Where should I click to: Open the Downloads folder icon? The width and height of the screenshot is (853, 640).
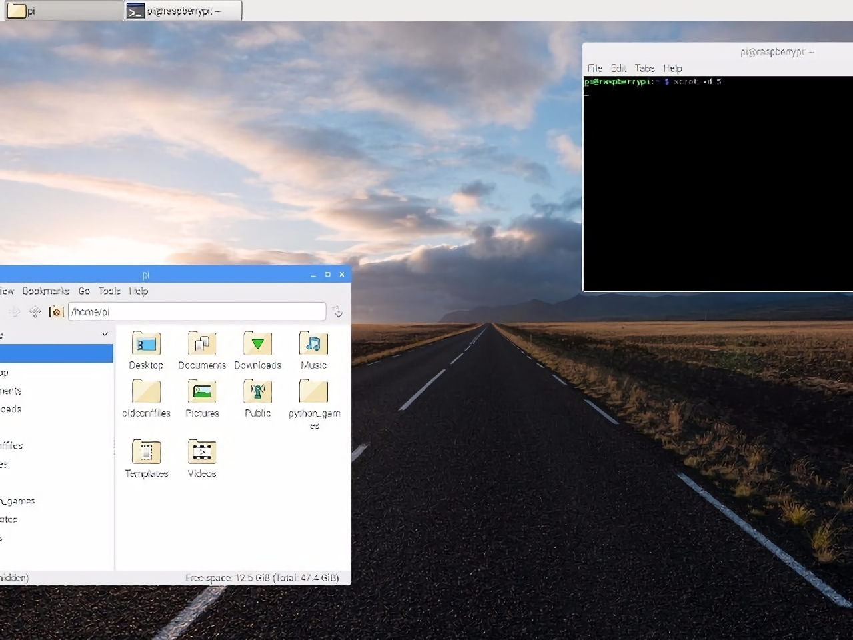(257, 345)
